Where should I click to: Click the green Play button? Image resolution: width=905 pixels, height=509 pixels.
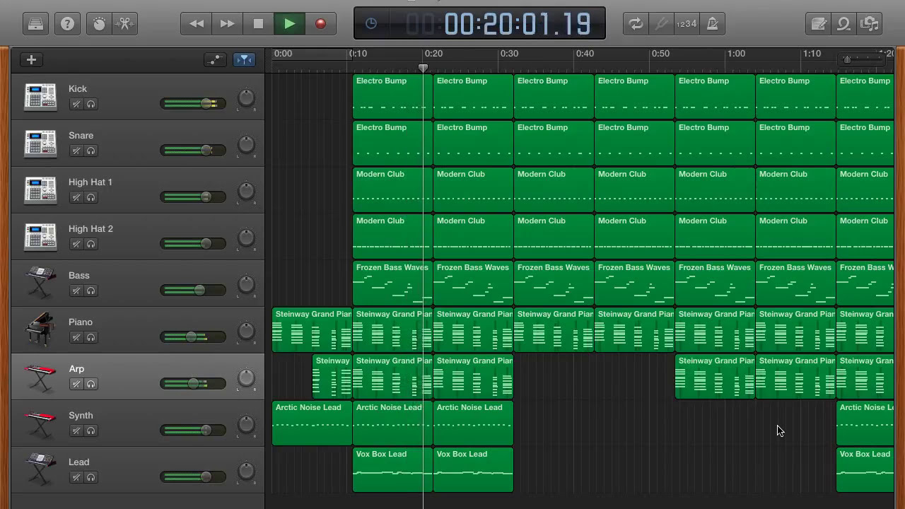tap(289, 24)
